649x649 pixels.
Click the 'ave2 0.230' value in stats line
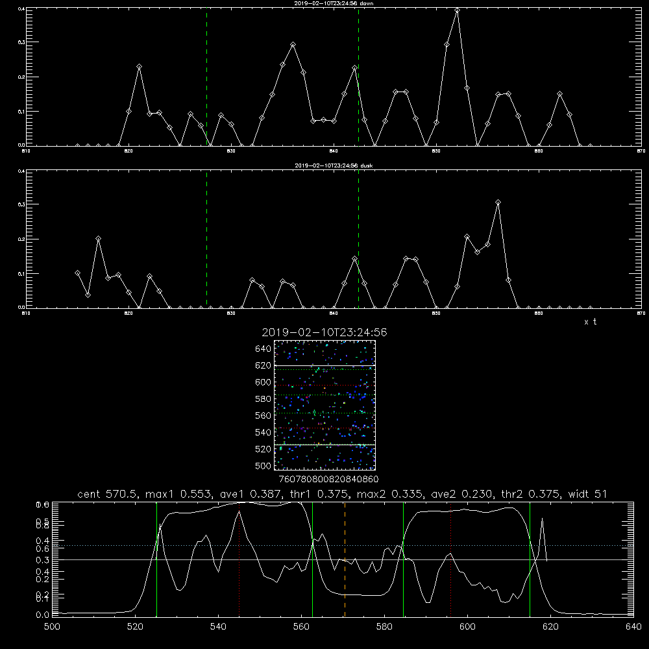pyautogui.click(x=462, y=494)
